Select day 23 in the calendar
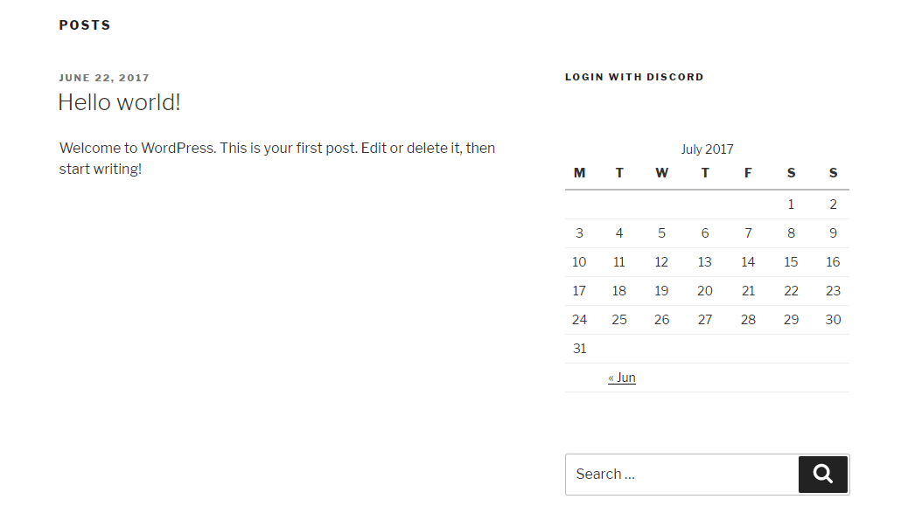The height and width of the screenshot is (513, 901). pyautogui.click(x=833, y=291)
